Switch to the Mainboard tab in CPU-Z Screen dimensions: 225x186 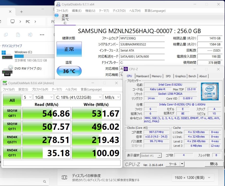point(142,76)
